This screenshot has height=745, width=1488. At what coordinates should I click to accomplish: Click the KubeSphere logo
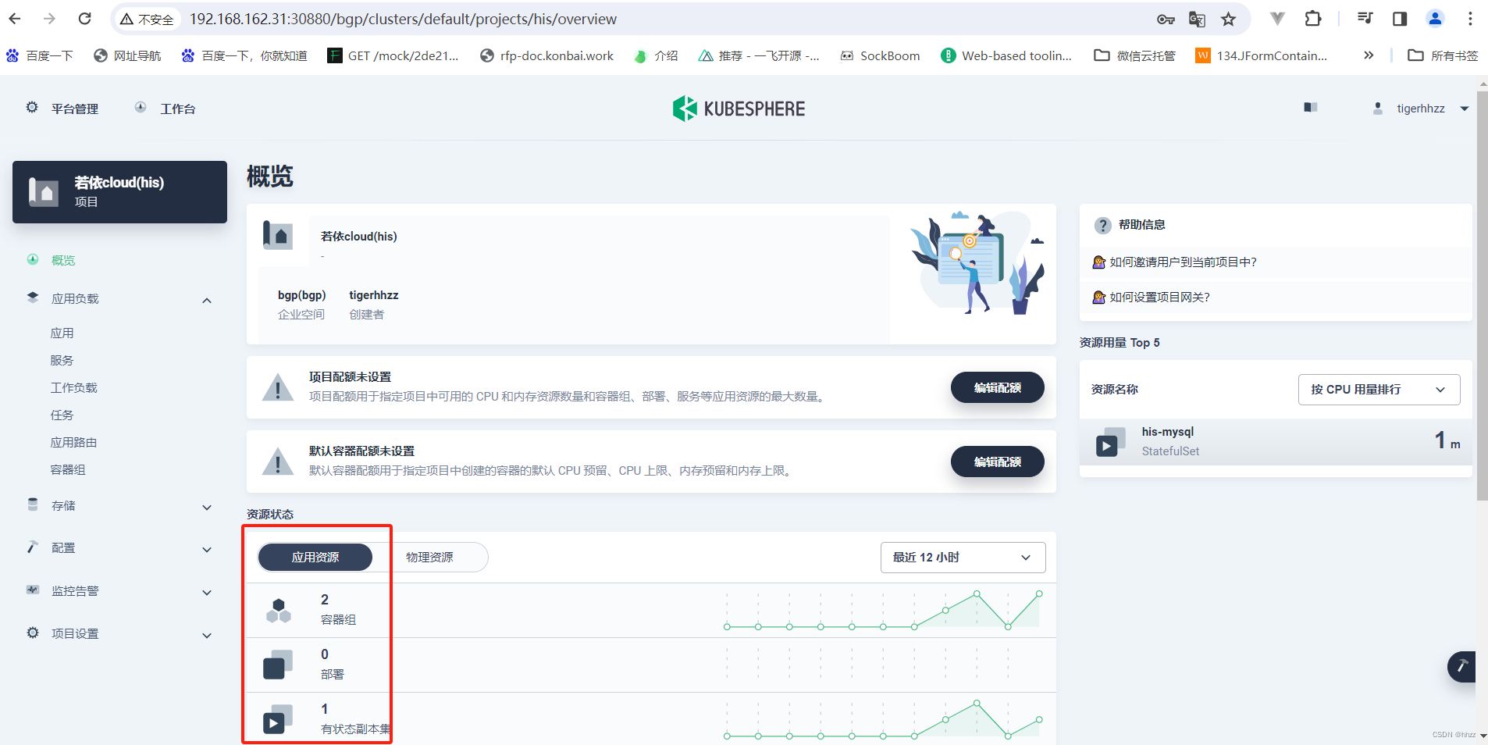[x=737, y=109]
